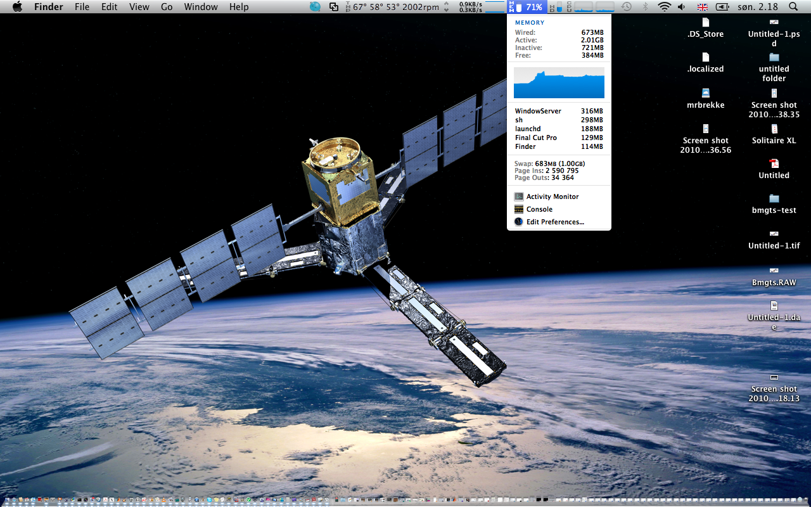The width and height of the screenshot is (811, 507).
Task: Click the Page Outs 34 364 line
Action: (x=544, y=177)
